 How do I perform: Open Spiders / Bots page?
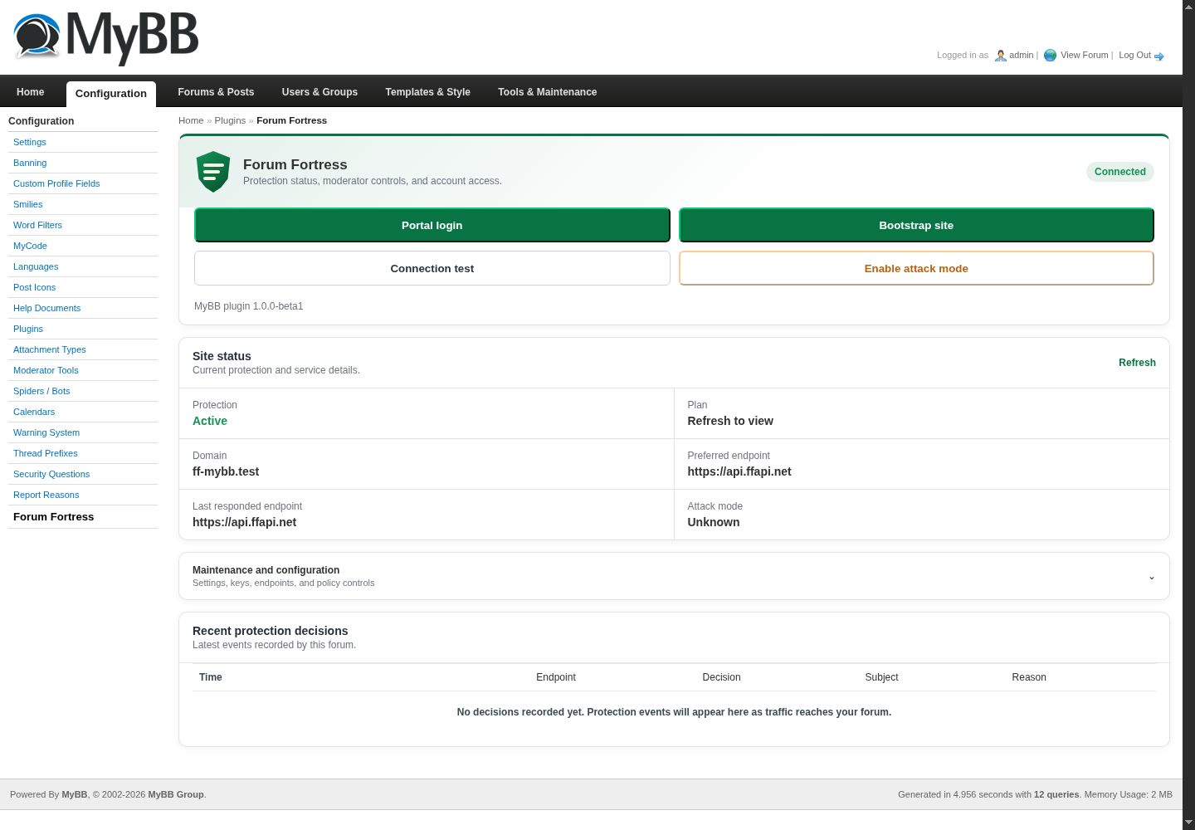pos(41,391)
